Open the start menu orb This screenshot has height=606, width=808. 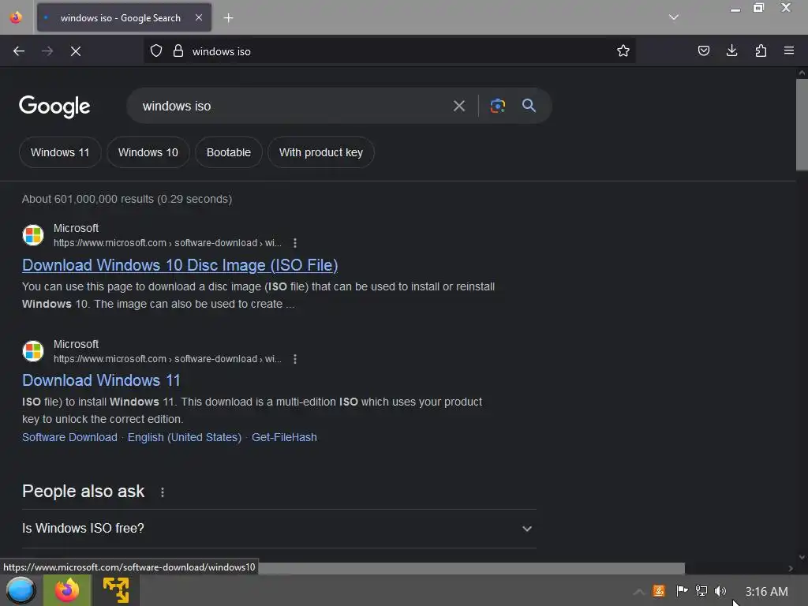(x=21, y=591)
